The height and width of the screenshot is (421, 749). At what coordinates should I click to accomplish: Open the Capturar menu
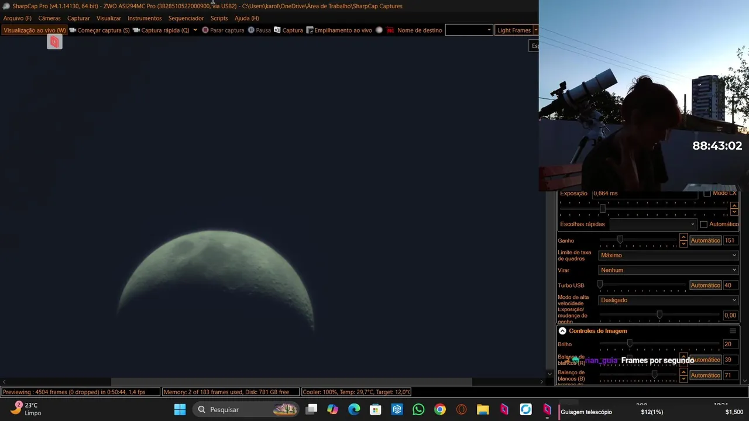point(78,18)
